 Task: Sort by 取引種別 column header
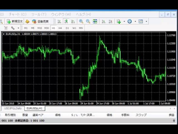tap(10, 115)
